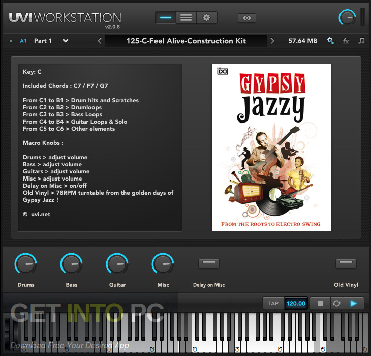Switch to the single view button
The width and height of the screenshot is (371, 356).
tap(165, 18)
